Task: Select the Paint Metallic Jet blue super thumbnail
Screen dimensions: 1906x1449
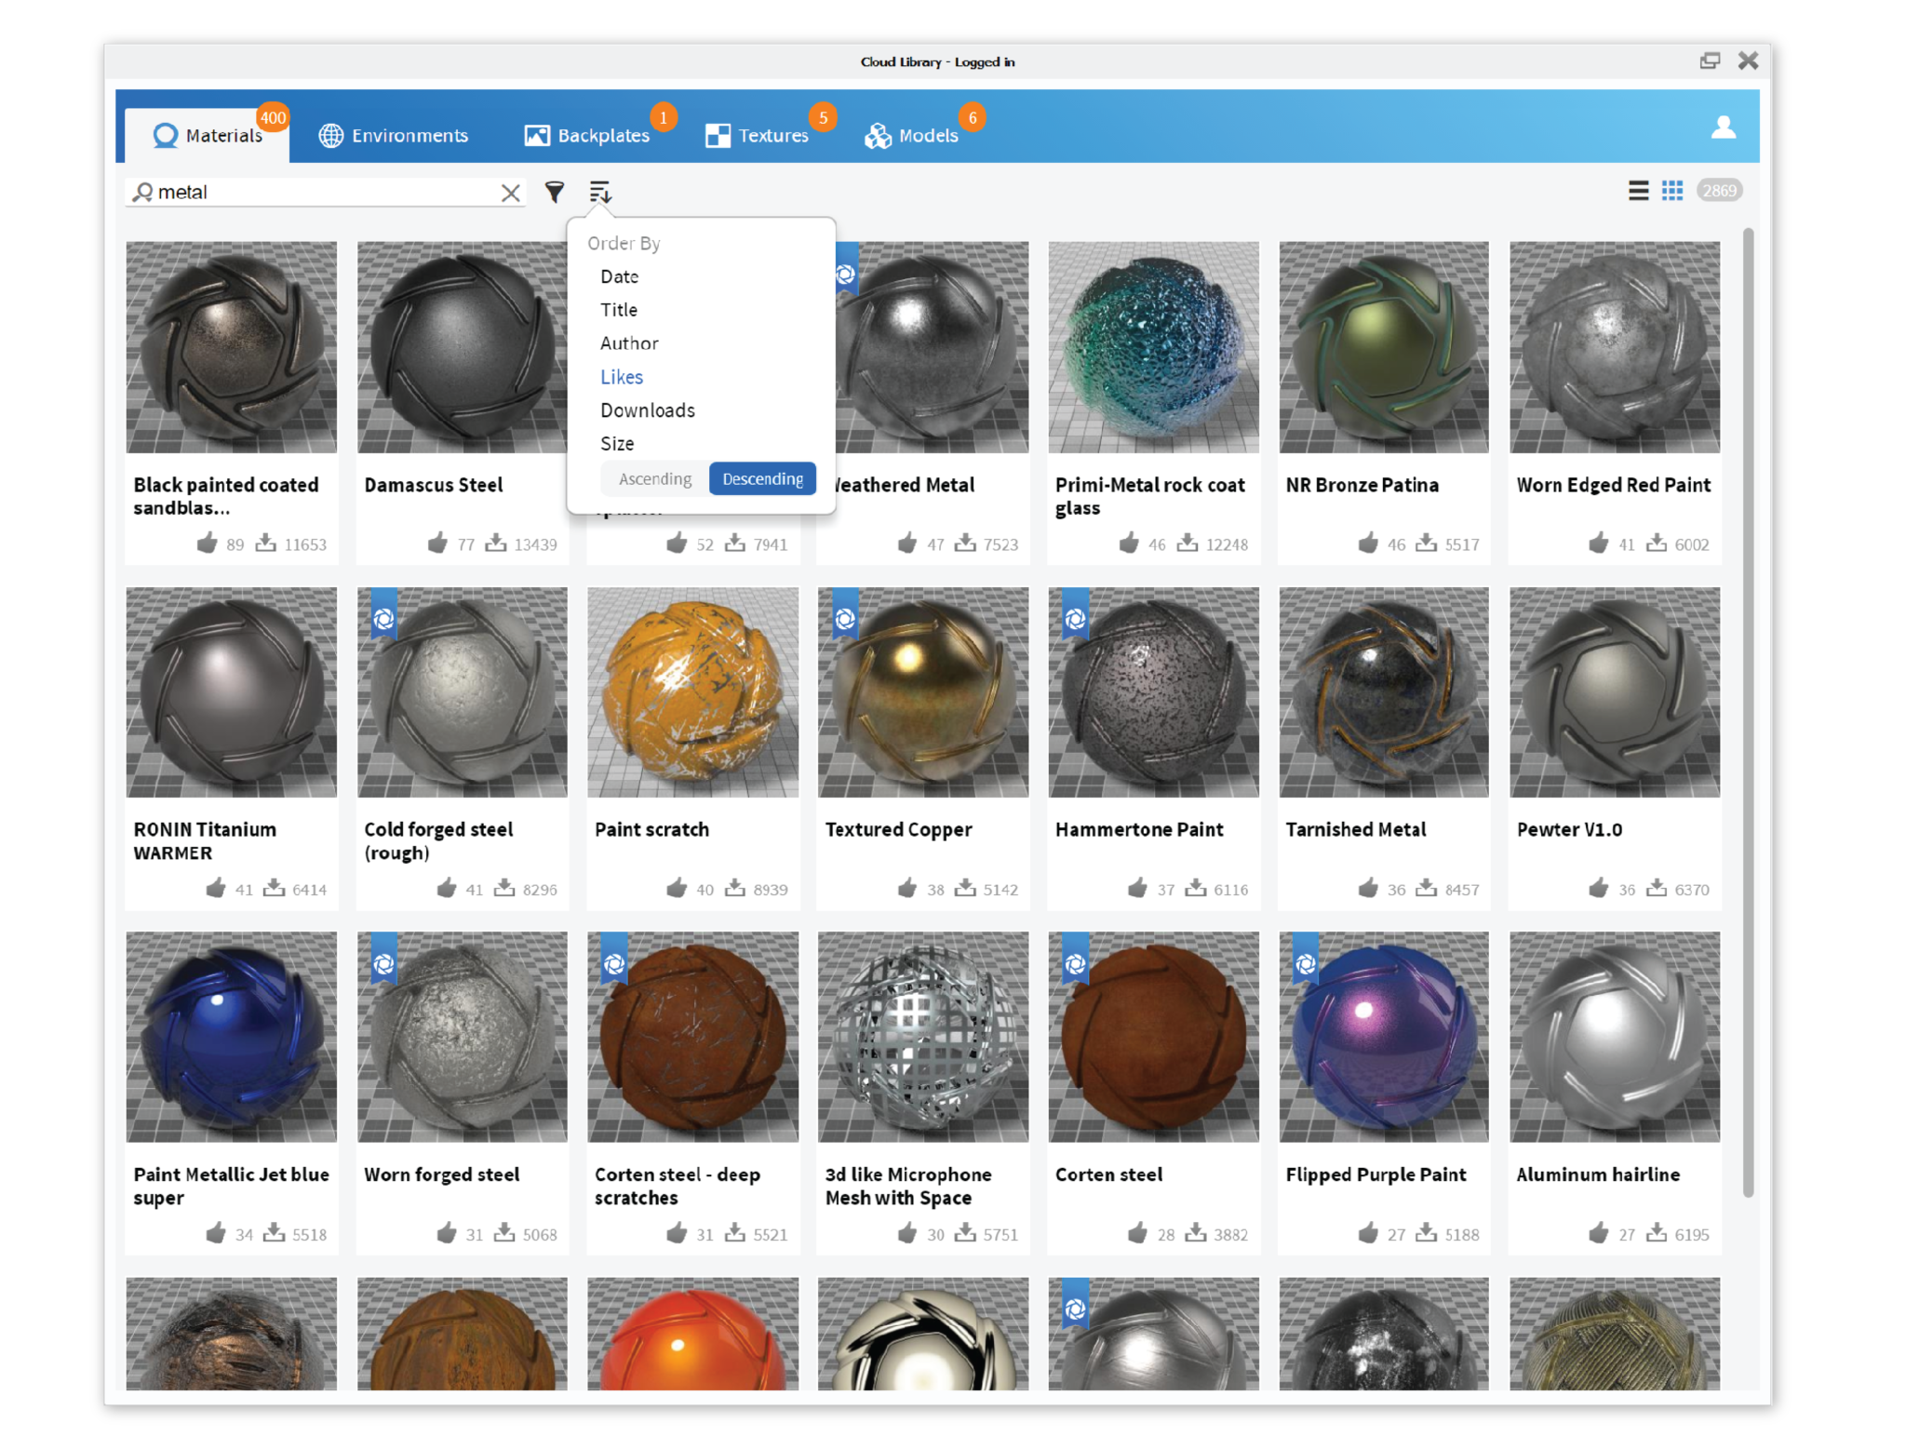Action: (x=231, y=1038)
